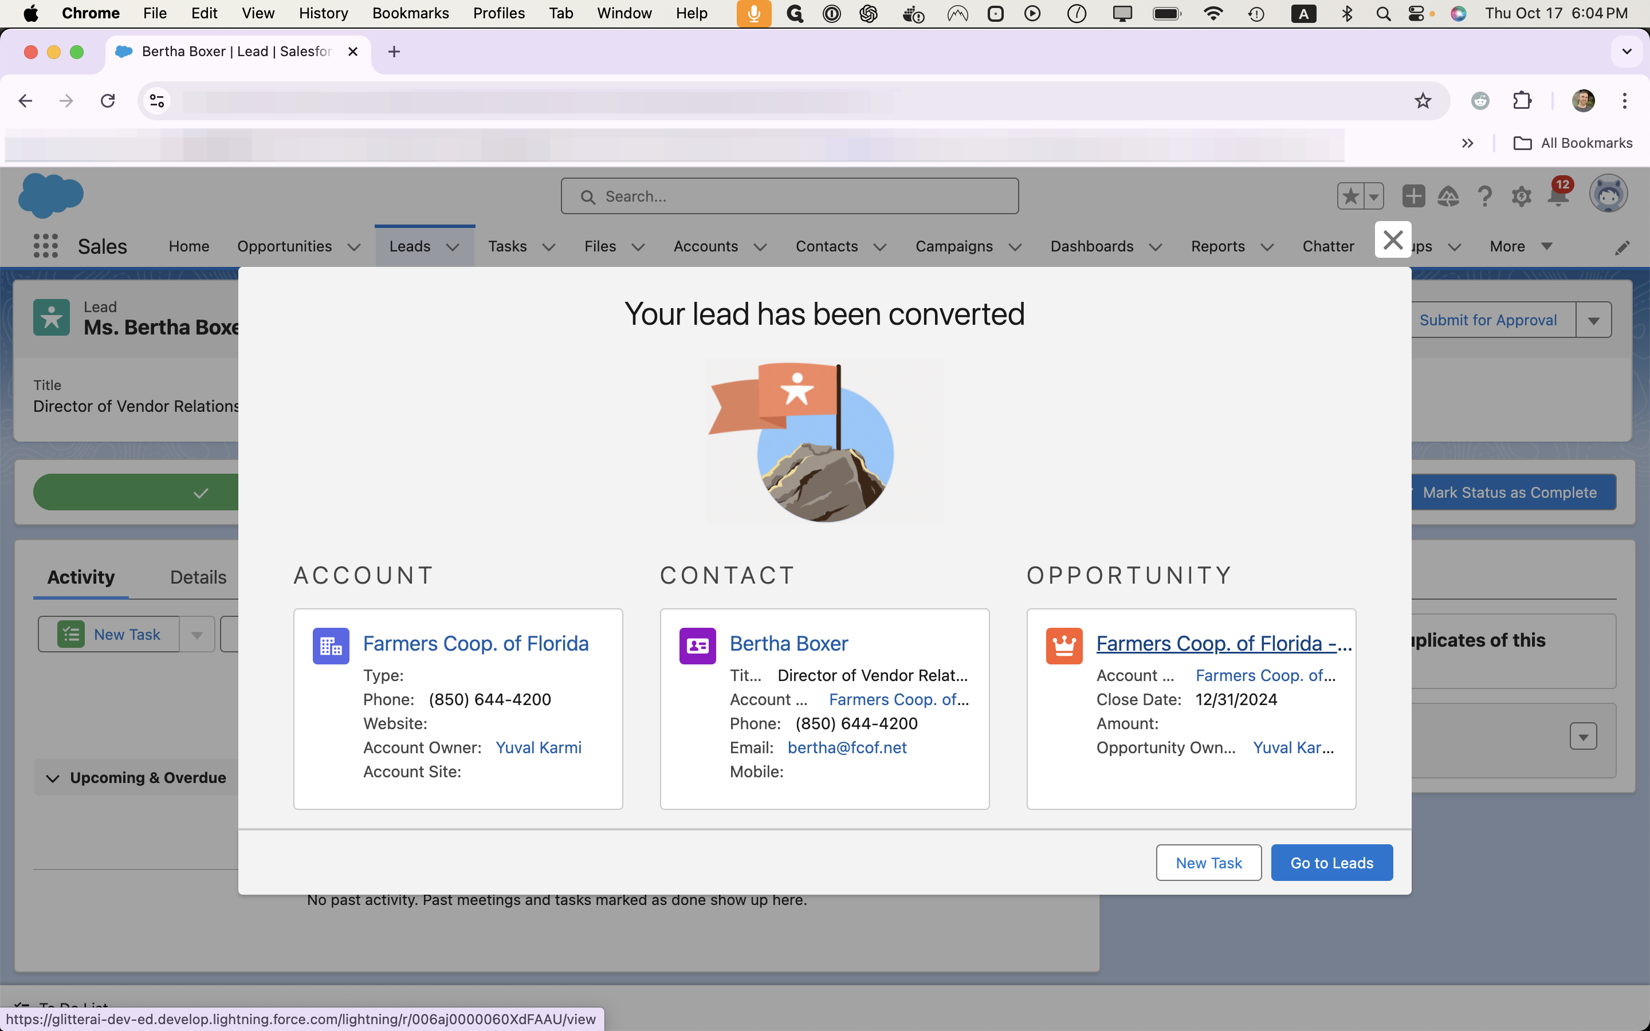1650x1031 pixels.
Task: Collapse the Upcoming & Overdue section
Action: pos(53,778)
